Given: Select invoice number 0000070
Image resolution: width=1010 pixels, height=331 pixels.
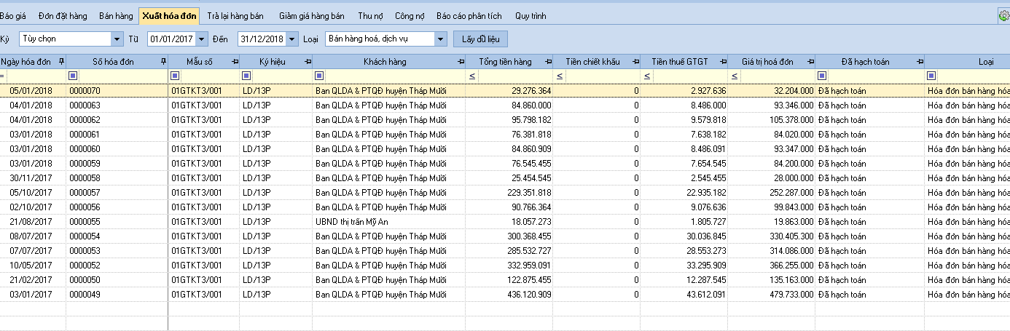Looking at the screenshot, I should [85, 91].
